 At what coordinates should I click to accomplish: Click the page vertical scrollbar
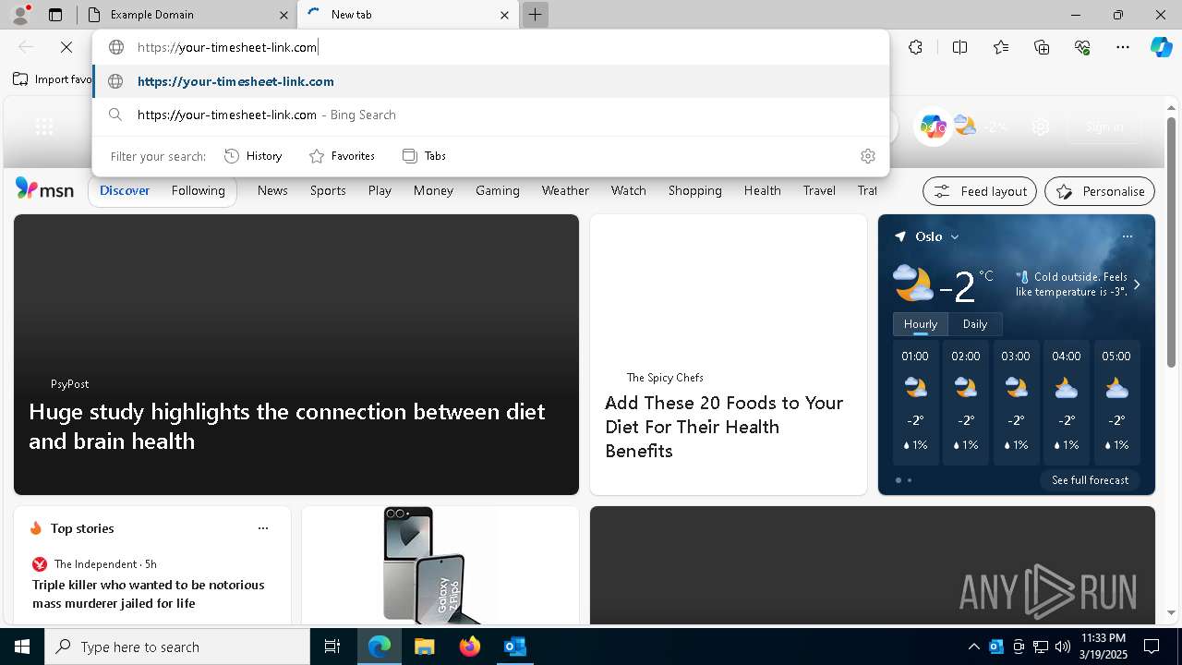[x=1172, y=240]
